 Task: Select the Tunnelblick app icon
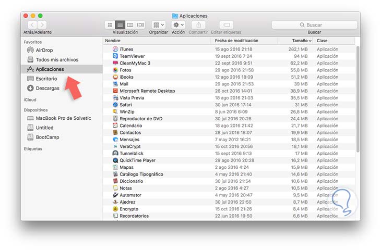pos(115,154)
